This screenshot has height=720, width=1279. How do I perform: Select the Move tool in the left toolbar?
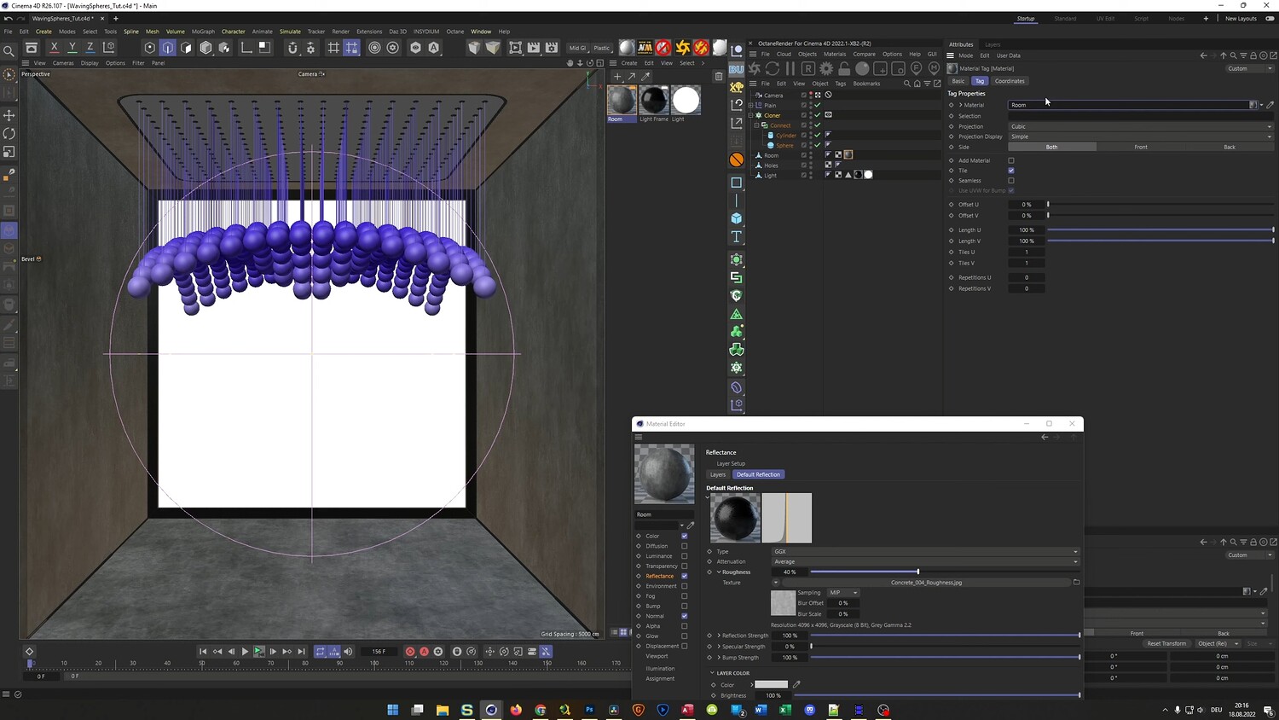click(x=9, y=115)
